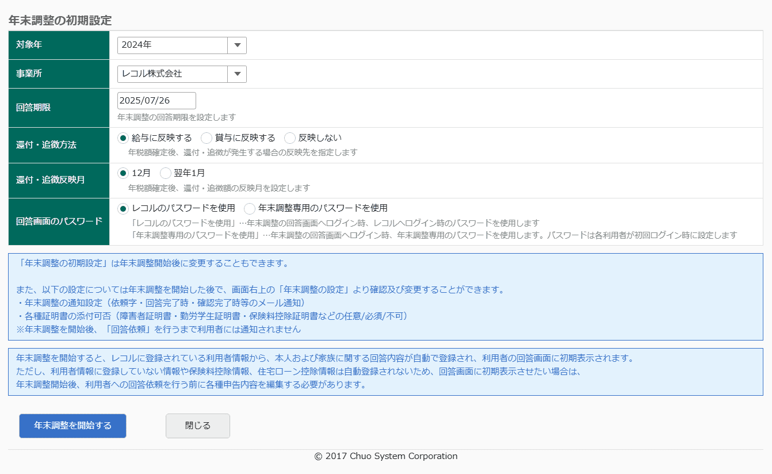
Task: Open the 事業所 dropdown showing レコル株式会社
Action: tap(182, 74)
